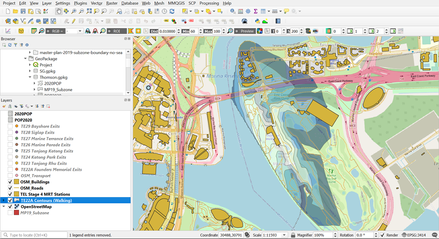439x239 pixels.
Task: Toggle the Render checkbox in status bar
Action: [x=382, y=235]
